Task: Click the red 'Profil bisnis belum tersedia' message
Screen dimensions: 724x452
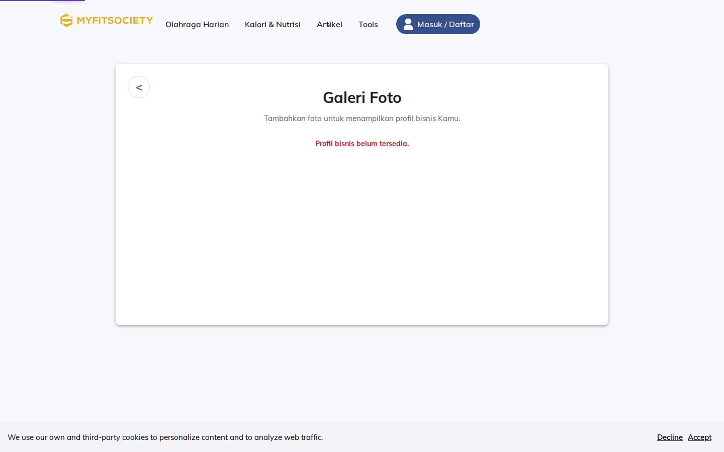Action: pos(362,144)
